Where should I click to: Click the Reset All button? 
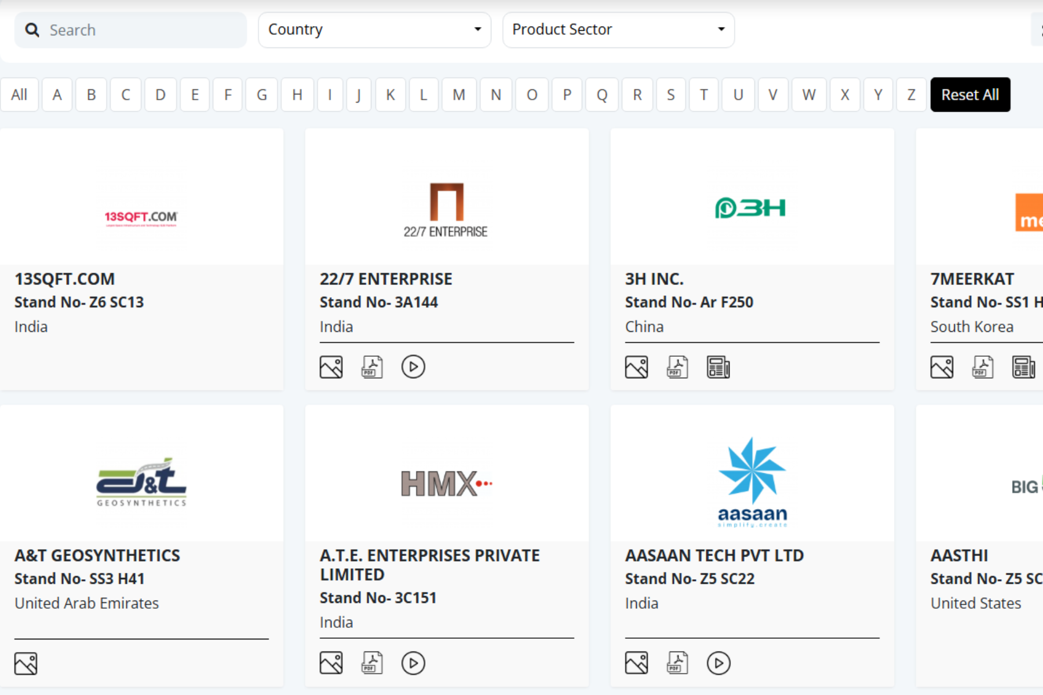(970, 94)
